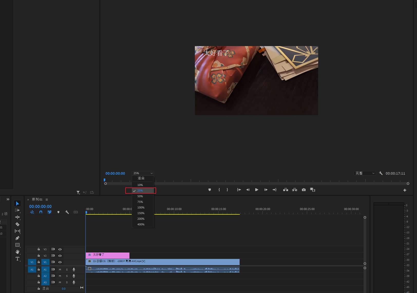The height and width of the screenshot is (293, 417).
Task: Solo audio track A2
Action: tap(67, 276)
